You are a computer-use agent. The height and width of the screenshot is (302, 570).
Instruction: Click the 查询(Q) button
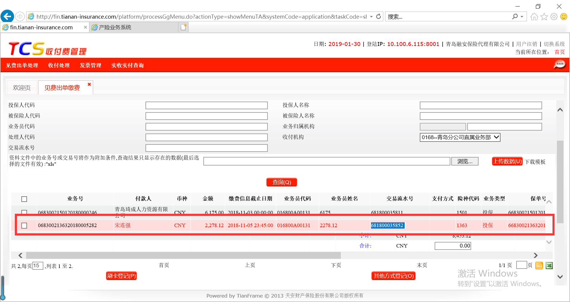tap(281, 182)
